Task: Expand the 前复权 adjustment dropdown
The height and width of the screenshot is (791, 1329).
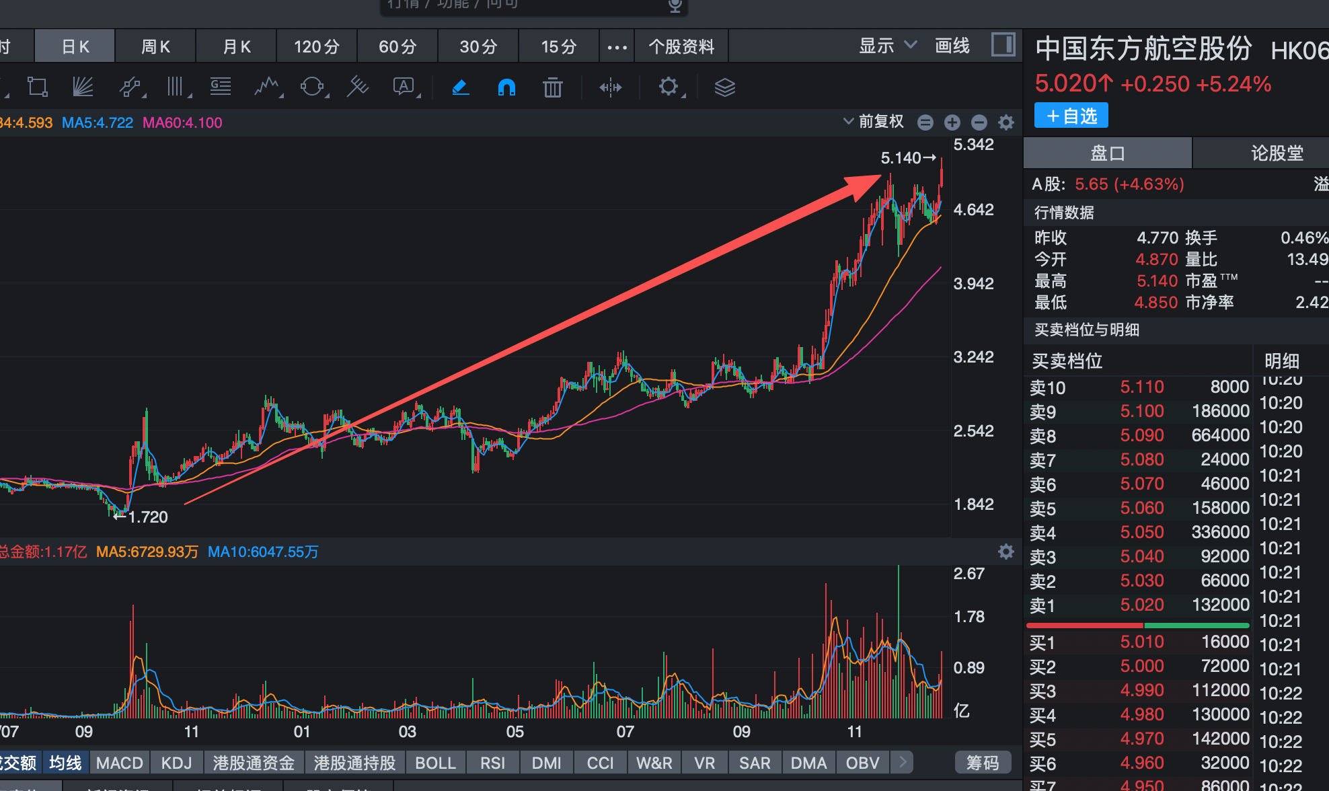Action: [x=874, y=122]
